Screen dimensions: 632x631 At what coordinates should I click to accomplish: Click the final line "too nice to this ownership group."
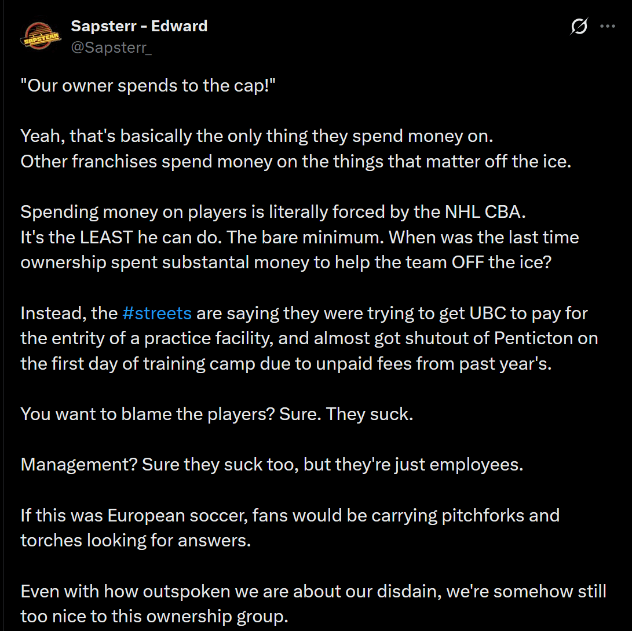pyautogui.click(x=154, y=616)
